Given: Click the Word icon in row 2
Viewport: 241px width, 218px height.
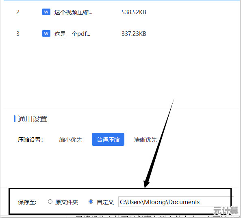Looking at the screenshot, I should coord(46,12).
